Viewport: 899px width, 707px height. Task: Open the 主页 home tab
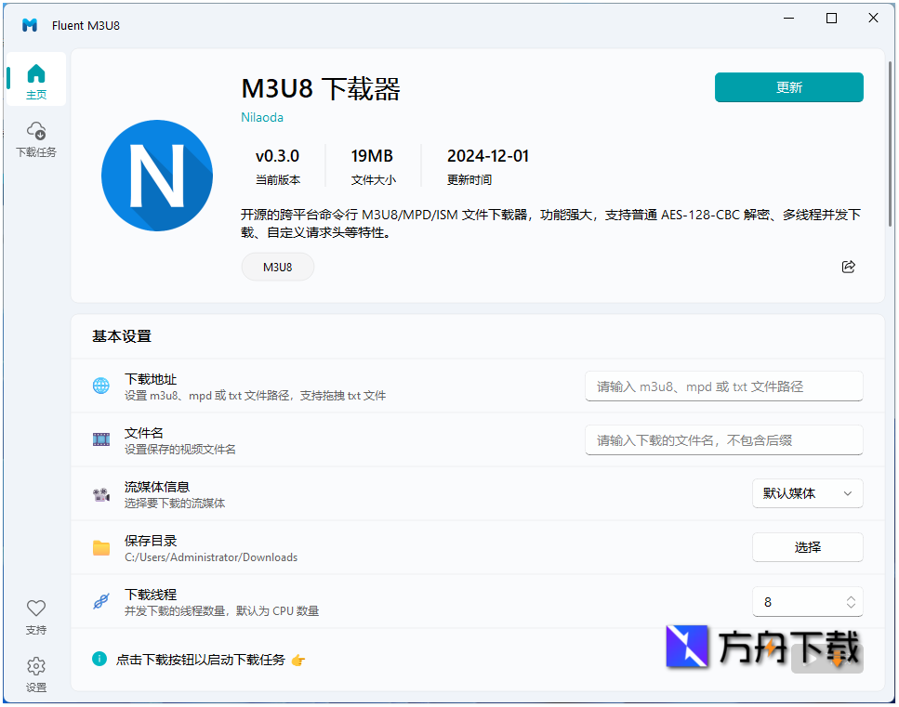pyautogui.click(x=36, y=80)
